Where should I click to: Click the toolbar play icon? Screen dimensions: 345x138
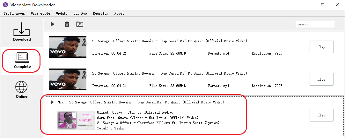(52, 24)
